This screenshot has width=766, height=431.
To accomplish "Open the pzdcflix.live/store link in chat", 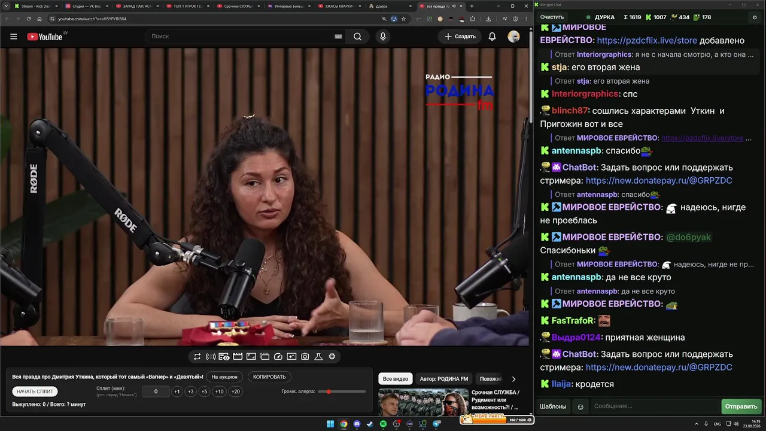I will click(647, 41).
